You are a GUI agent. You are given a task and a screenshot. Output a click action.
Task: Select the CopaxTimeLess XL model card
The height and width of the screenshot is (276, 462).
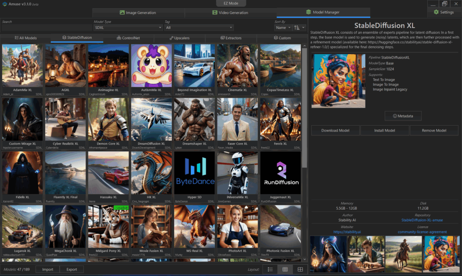pyautogui.click(x=281, y=70)
